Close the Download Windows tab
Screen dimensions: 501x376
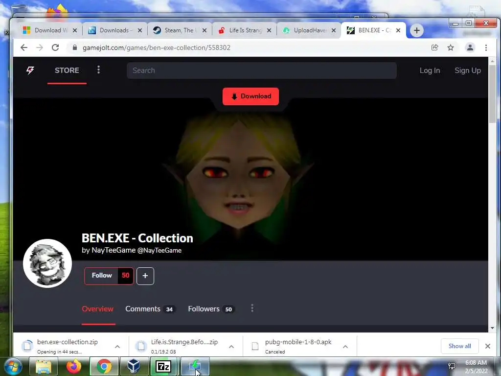click(75, 30)
